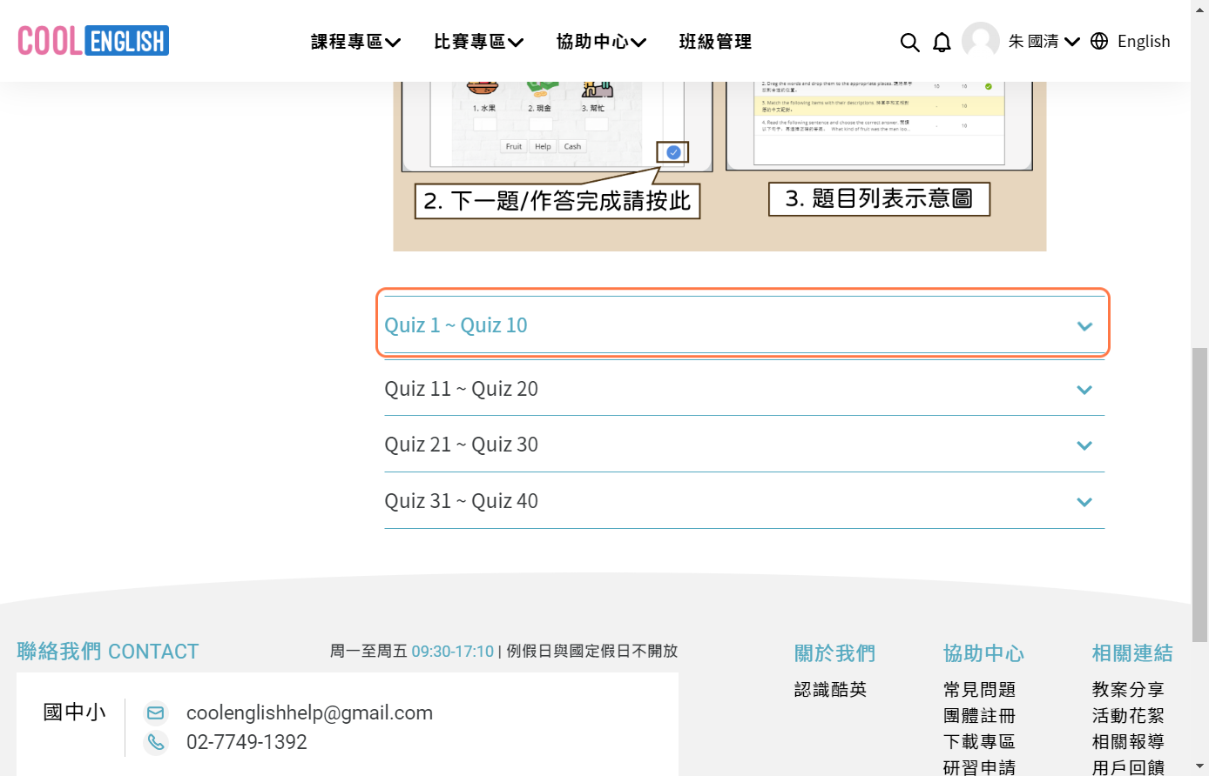Click the 關於我們 footer heading

834,653
